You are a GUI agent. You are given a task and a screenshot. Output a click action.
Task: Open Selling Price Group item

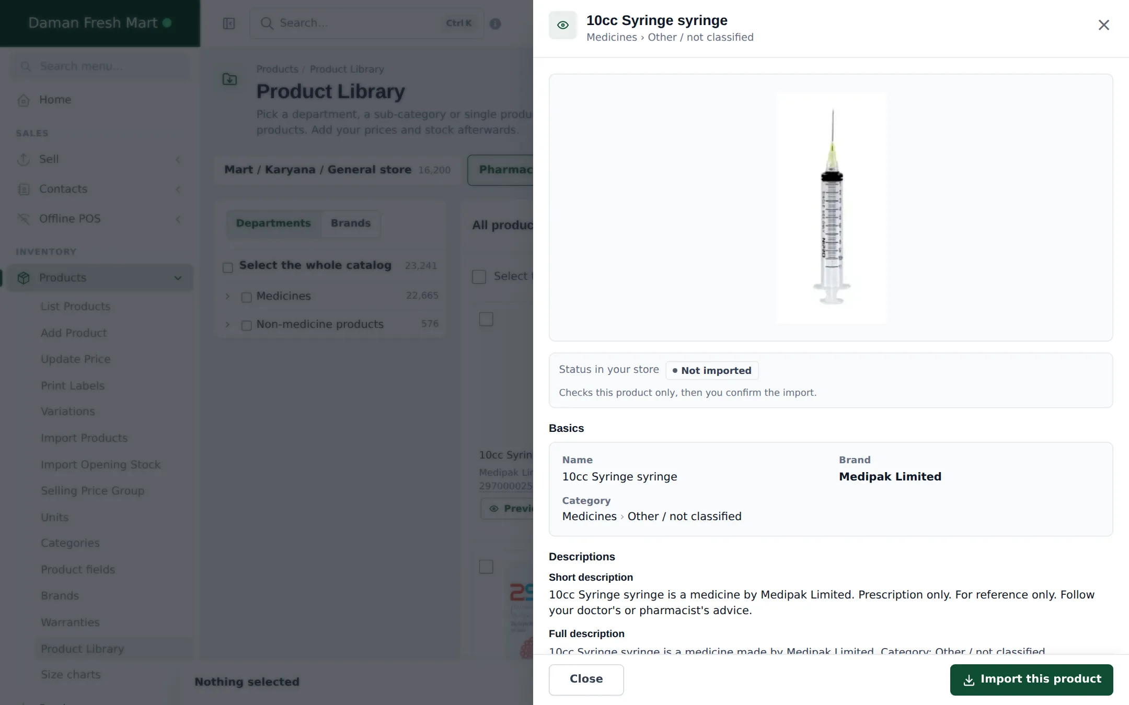[93, 491]
